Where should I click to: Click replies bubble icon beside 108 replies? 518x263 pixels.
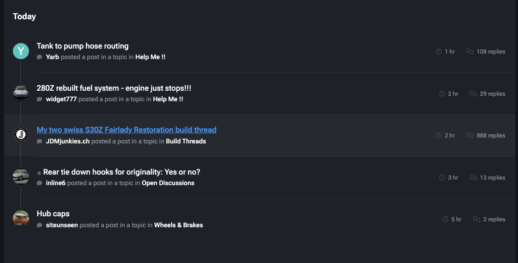470,51
